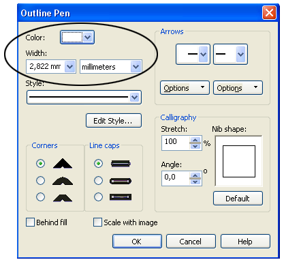Viewport: 284px width, 260px height.
Task: Confirm with the OK button
Action: click(137, 242)
